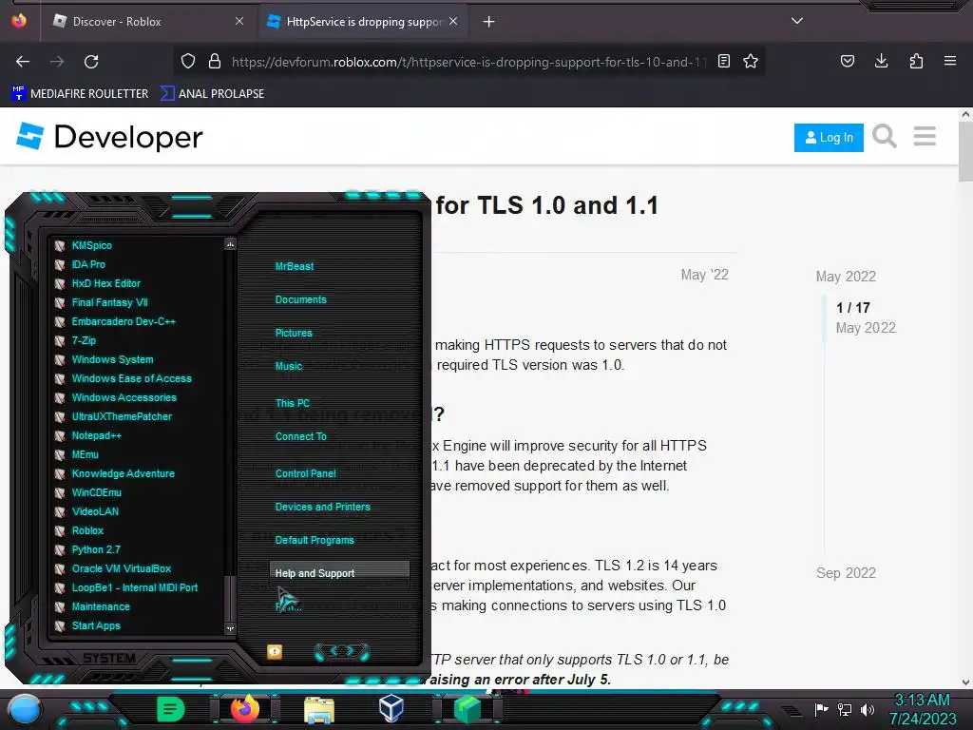Close the Discover - Roblox tab
Screen dimensions: 973x730
click(x=239, y=21)
